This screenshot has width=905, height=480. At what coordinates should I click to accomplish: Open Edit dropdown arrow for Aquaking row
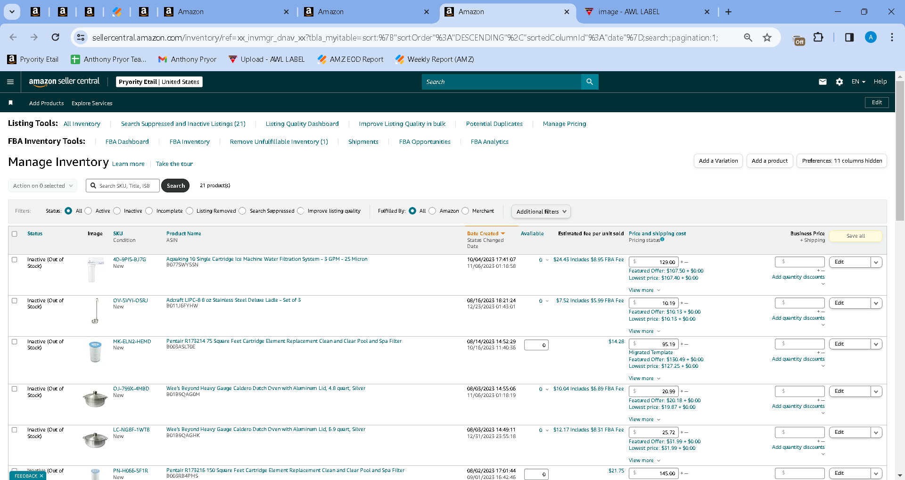pyautogui.click(x=876, y=262)
